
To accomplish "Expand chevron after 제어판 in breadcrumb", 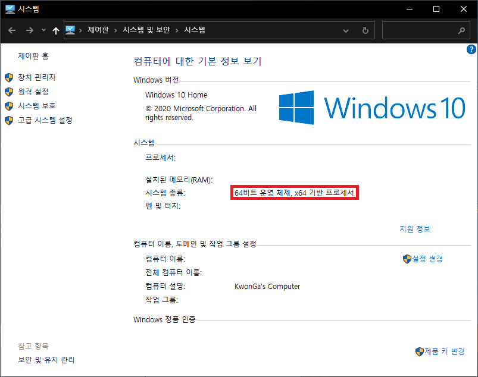I will [x=115, y=30].
